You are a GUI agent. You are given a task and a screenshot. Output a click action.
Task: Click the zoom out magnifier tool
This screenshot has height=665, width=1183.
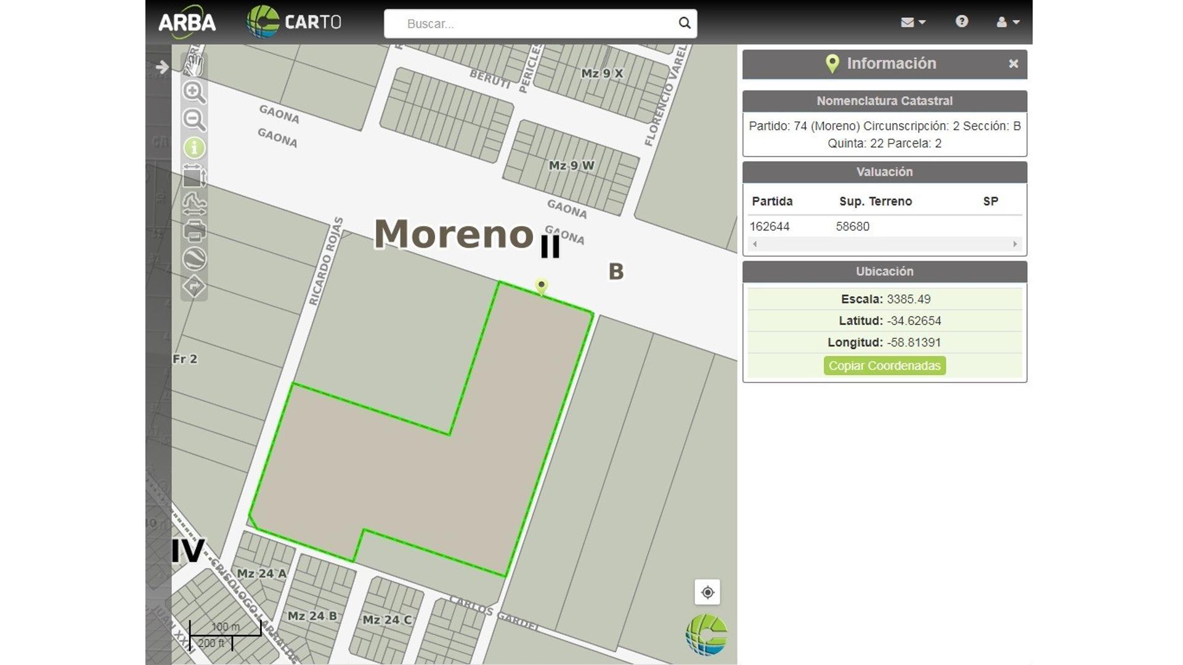[194, 119]
